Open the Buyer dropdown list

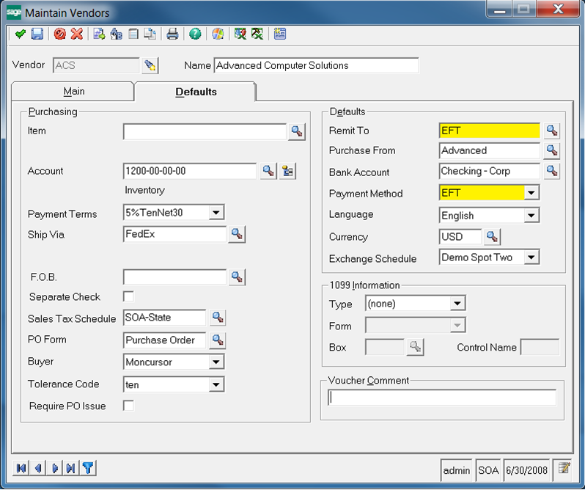point(216,362)
